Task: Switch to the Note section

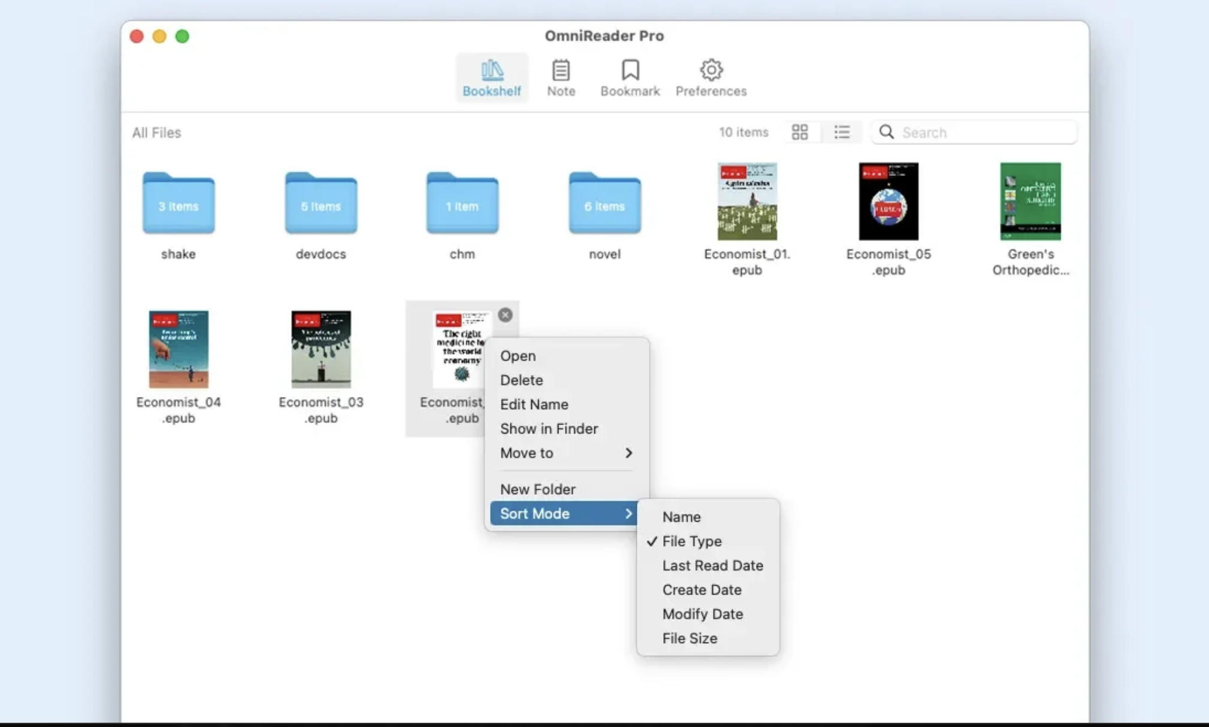Action: pyautogui.click(x=560, y=77)
